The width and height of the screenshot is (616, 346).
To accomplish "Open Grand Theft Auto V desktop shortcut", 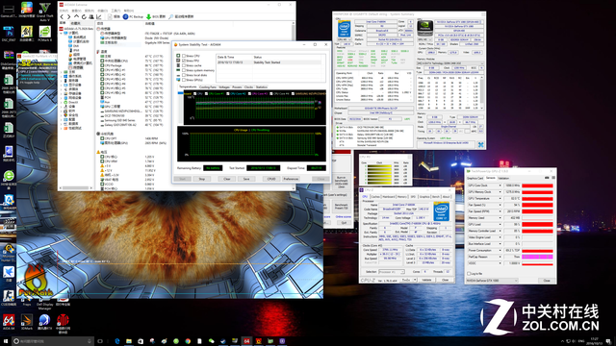I will (44, 11).
